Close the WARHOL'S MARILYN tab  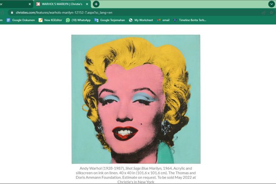(x=87, y=4)
